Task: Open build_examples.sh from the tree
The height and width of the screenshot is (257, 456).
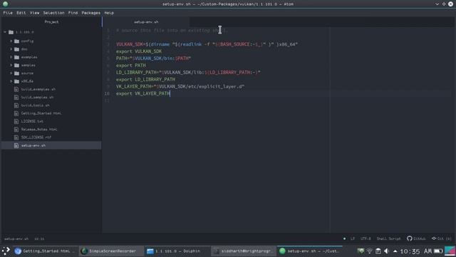Action: click(x=38, y=89)
